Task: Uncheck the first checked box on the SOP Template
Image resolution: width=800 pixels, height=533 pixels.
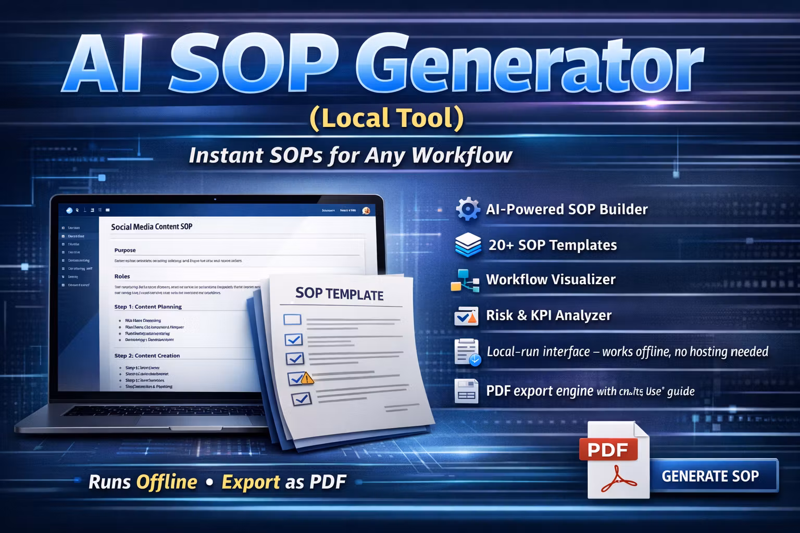Action: point(293,339)
